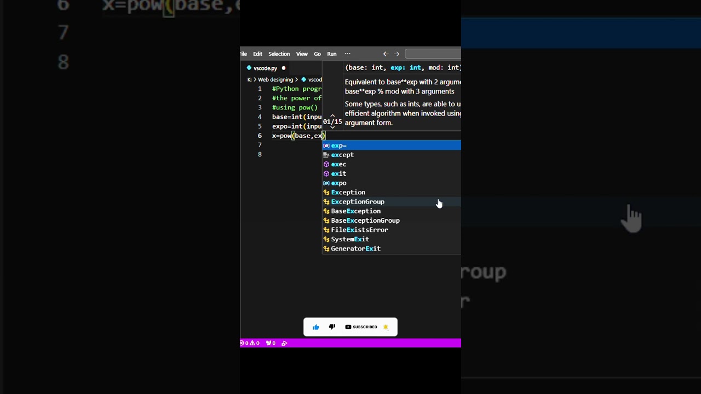Choose the highlighted exp= suggestion
Image resolution: width=701 pixels, height=394 pixels.
tap(392, 146)
